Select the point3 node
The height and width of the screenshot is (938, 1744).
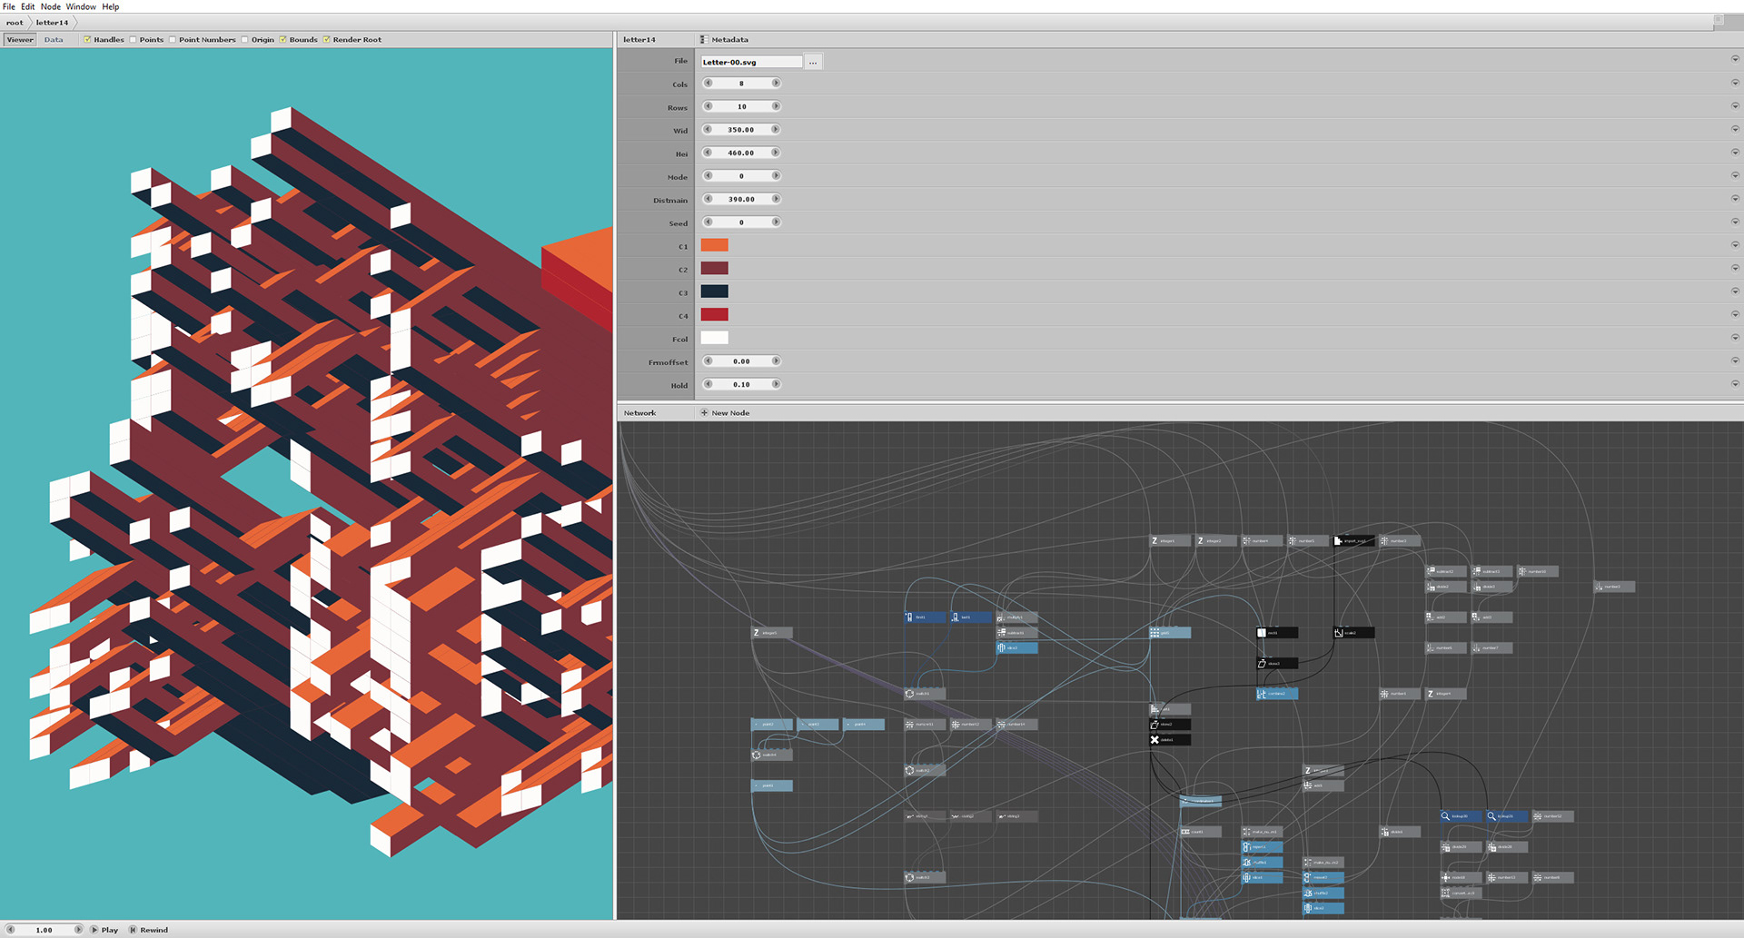(817, 724)
